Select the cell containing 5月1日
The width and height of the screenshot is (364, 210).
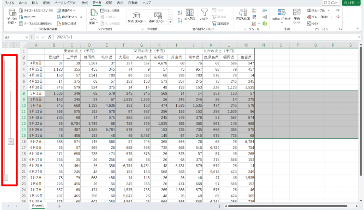pos(36,93)
